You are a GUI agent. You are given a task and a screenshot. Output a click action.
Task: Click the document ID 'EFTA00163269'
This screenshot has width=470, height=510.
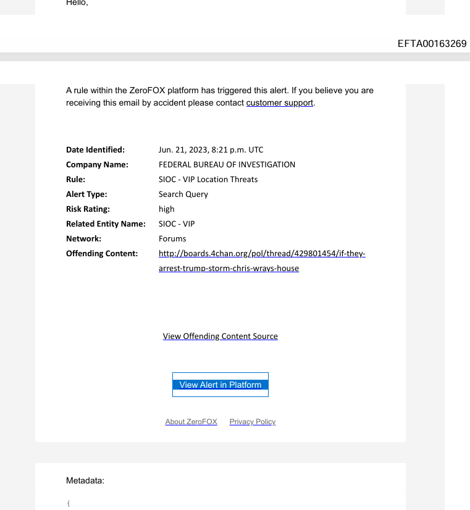click(432, 44)
